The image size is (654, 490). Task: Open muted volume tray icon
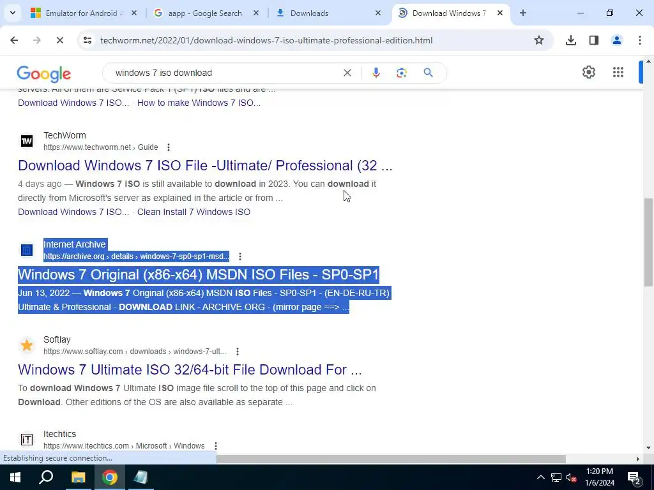coord(571,477)
